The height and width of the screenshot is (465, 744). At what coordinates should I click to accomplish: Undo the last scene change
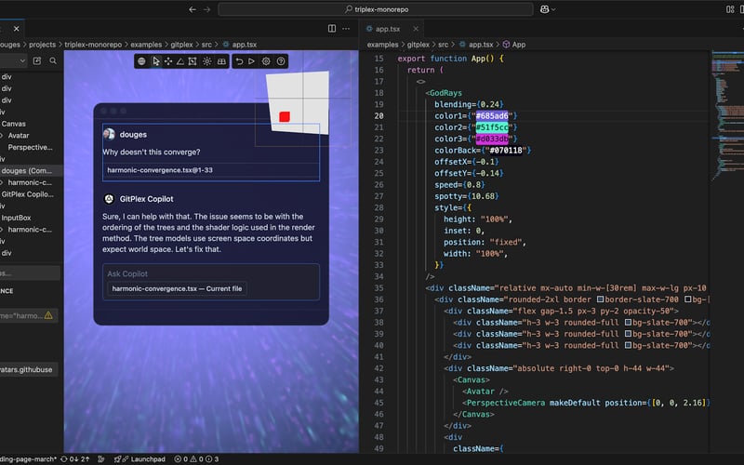click(x=239, y=61)
